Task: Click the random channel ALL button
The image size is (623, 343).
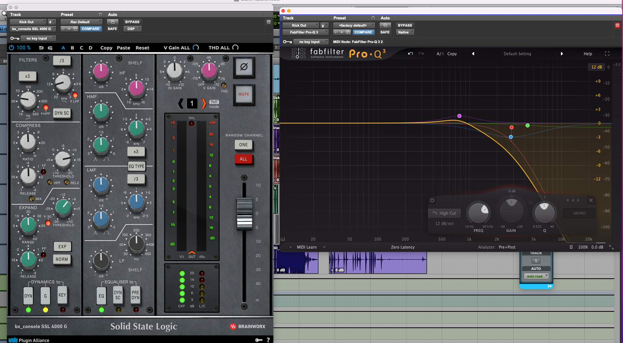Action: [x=243, y=159]
